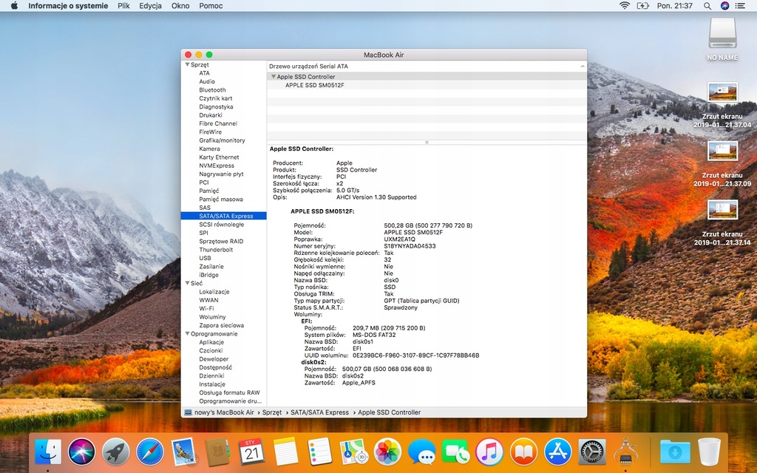
Task: Open the NO NAME drive on desktop
Action: click(x=722, y=33)
